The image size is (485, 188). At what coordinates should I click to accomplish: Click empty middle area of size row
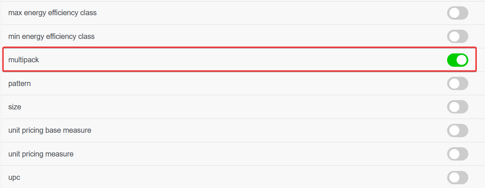point(241,107)
